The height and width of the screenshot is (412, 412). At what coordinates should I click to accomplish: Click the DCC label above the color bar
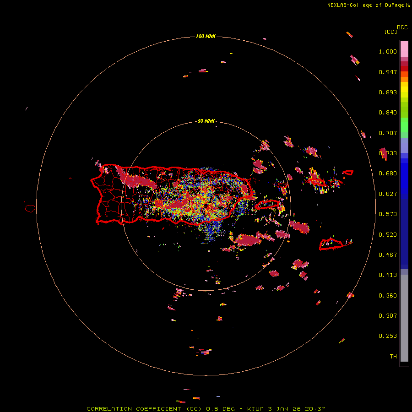coord(402,27)
